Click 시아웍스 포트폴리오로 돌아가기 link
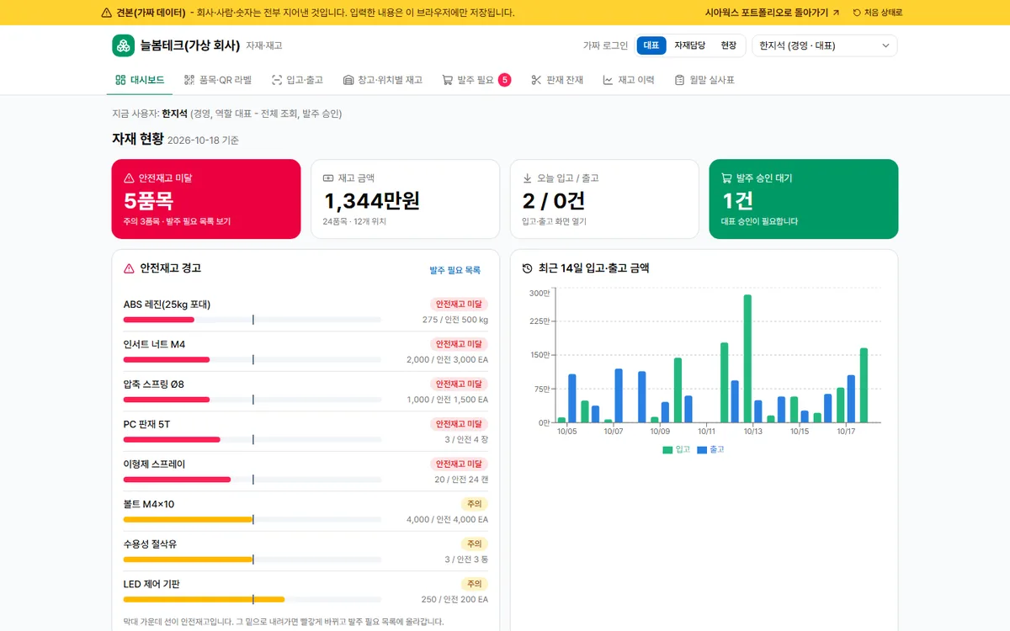 click(x=772, y=13)
